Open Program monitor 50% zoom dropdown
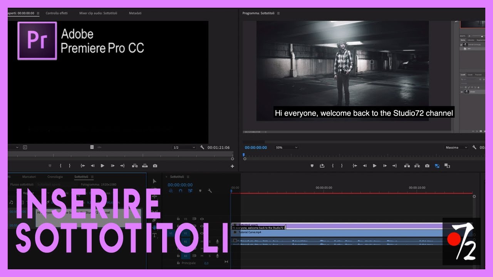This screenshot has height=277, width=493. click(286, 147)
